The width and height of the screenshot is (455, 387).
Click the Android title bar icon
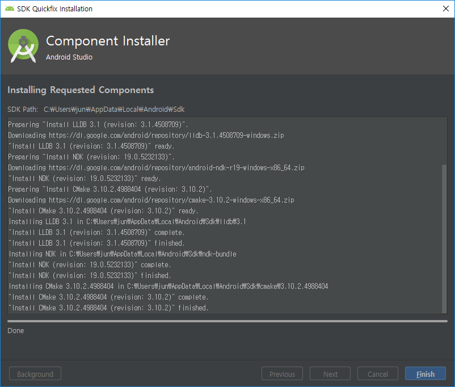click(x=10, y=9)
